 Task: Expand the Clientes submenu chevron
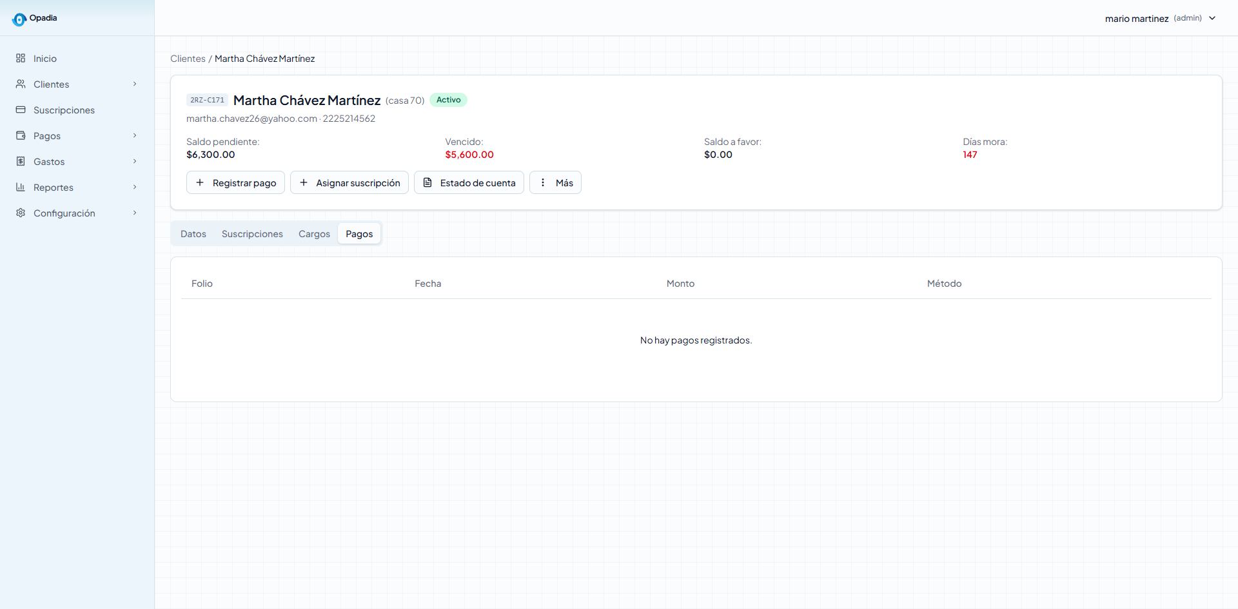tap(135, 84)
